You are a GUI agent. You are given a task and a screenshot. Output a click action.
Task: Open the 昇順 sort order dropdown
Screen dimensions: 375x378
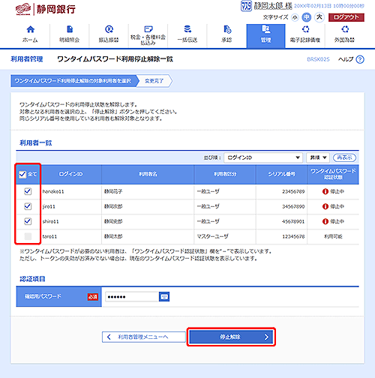pos(318,157)
